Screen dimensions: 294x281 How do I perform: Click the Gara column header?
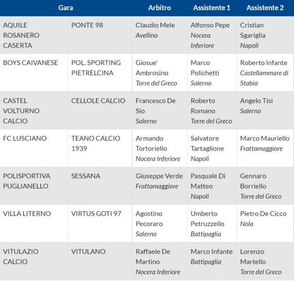tap(66, 8)
